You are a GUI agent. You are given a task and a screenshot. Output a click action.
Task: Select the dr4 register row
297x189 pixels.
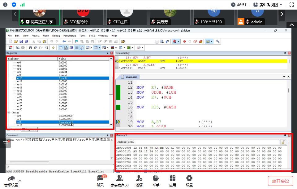(x=63, y=119)
